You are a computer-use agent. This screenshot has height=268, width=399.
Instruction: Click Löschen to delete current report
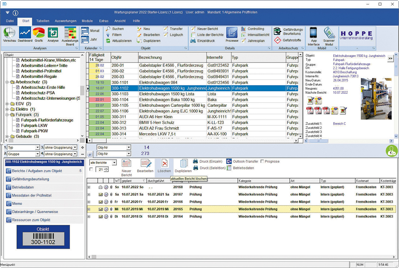164,165
